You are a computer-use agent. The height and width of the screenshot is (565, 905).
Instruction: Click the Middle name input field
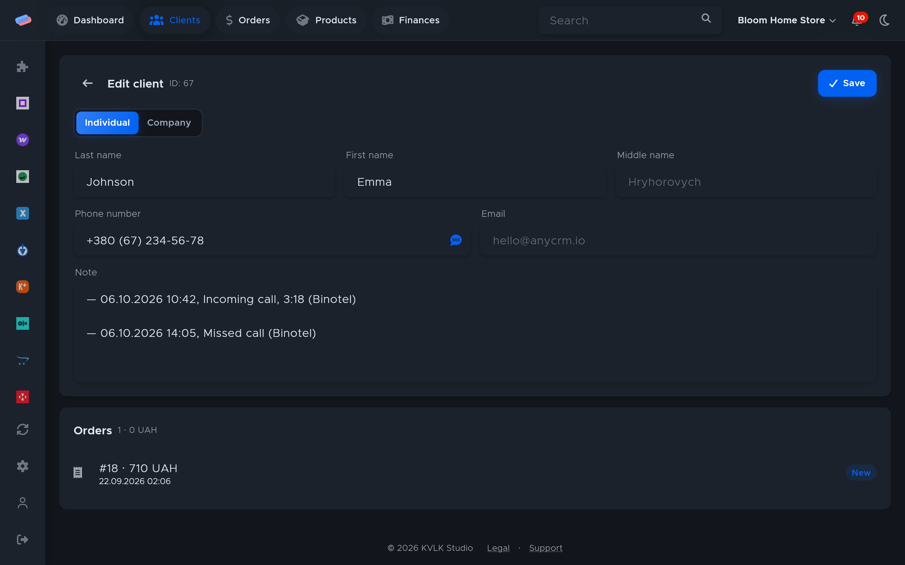(x=746, y=182)
